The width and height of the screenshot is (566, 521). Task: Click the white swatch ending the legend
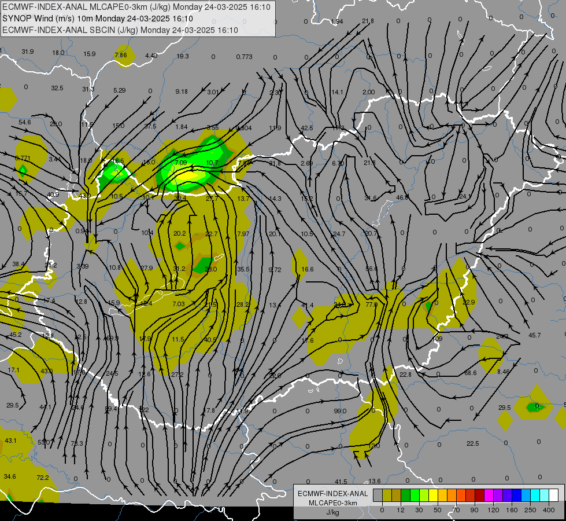[554, 495]
